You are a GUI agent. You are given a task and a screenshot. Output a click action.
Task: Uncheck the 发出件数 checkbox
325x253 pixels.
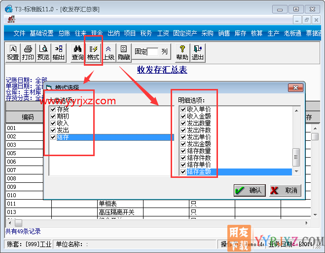pos(183,130)
